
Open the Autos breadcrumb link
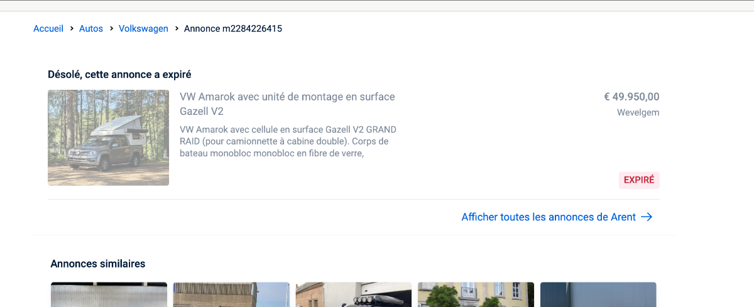tap(91, 28)
